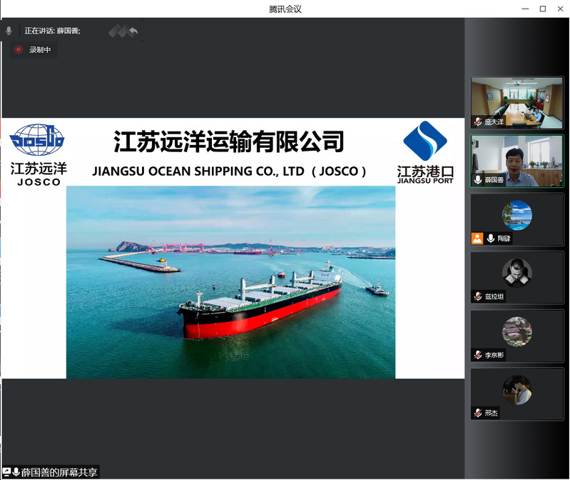Click the muted microphone icon on 庞夫洋's tile

click(478, 122)
